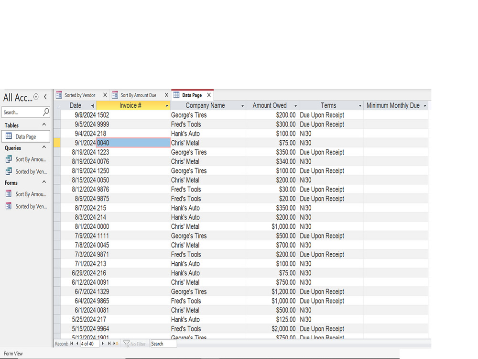Screen dimensions: 478x359
Task: Click Sort By Amou... query icon
Action: pos(9,159)
